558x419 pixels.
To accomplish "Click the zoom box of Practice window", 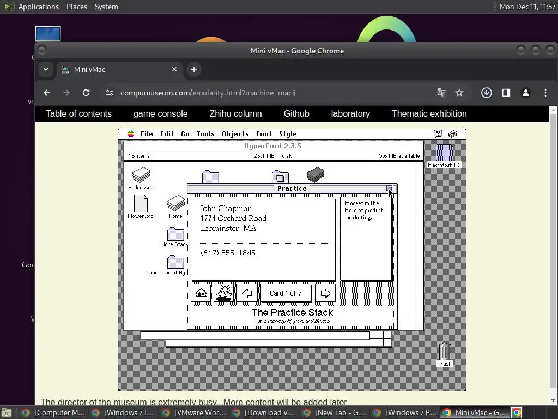I will [x=389, y=188].
